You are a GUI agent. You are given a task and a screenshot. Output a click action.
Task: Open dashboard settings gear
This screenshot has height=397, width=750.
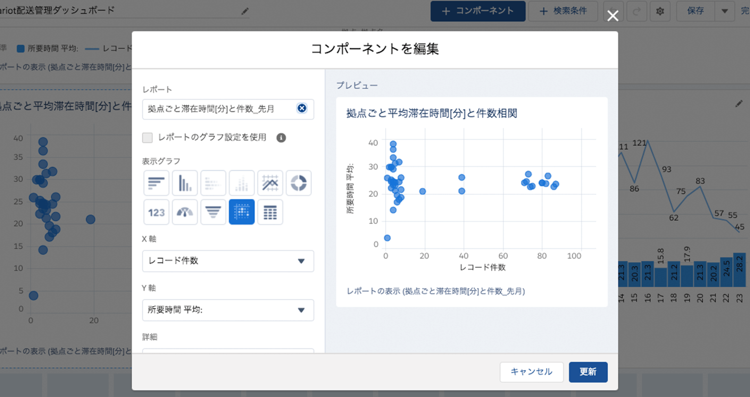pyautogui.click(x=660, y=11)
